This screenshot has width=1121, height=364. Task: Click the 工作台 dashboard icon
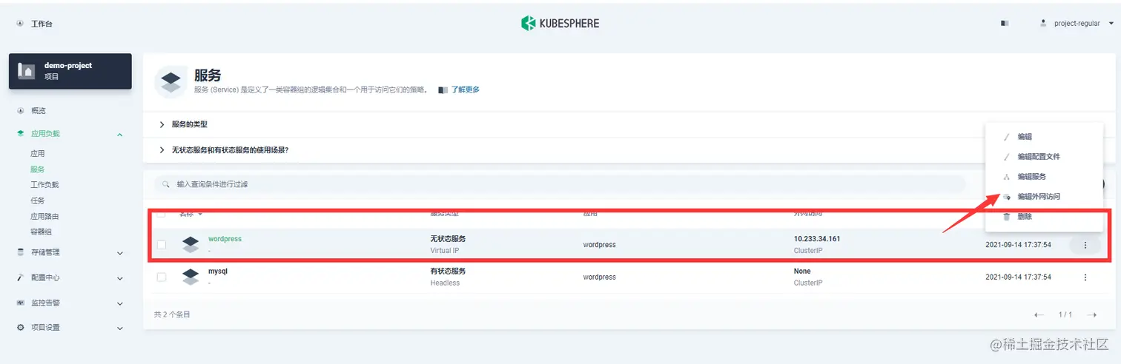click(x=20, y=24)
